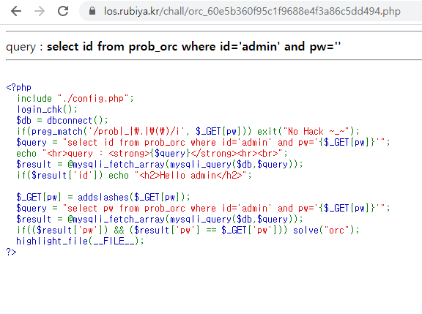Reload the page with refresh icon

[x=63, y=11]
